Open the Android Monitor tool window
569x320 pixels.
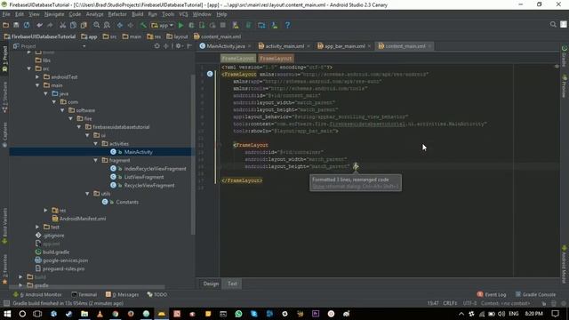click(37, 294)
